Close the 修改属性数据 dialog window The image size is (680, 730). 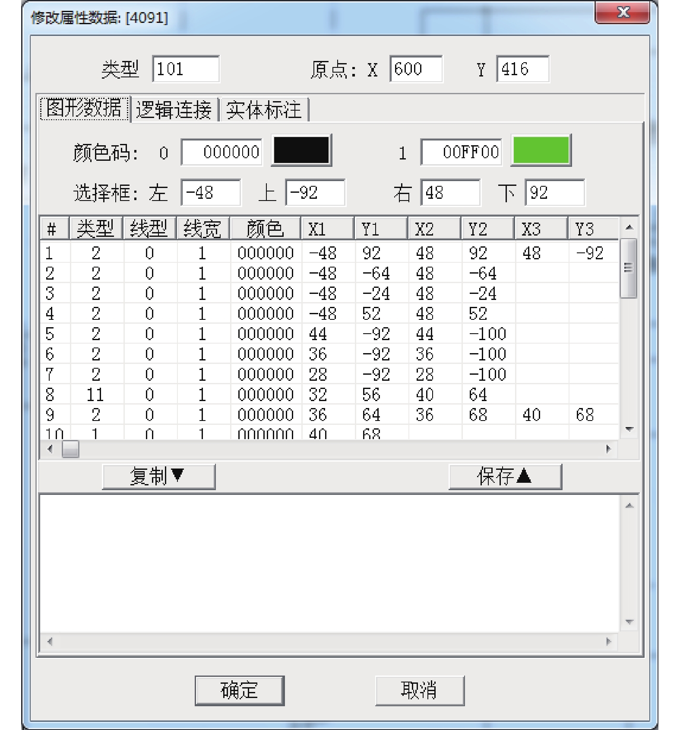point(622,13)
